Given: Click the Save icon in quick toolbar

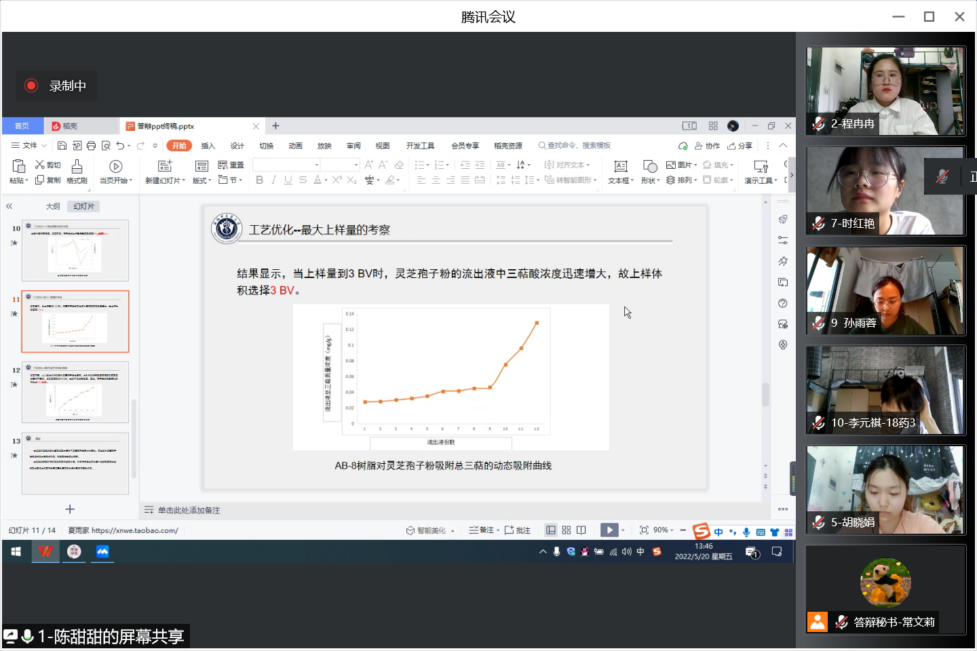Looking at the screenshot, I should (x=62, y=146).
